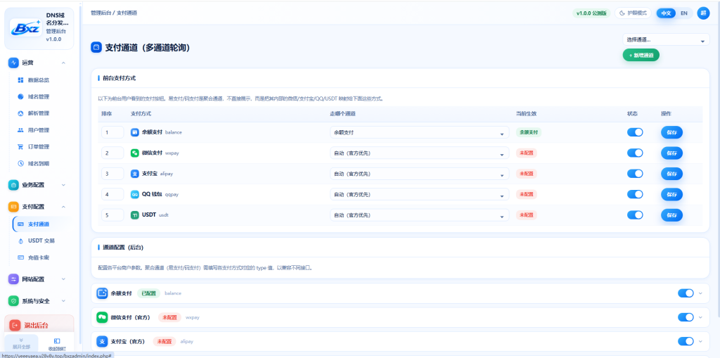Open 用户管理 in the sidebar
Viewport: 720px width, 358px height.
coord(40,130)
